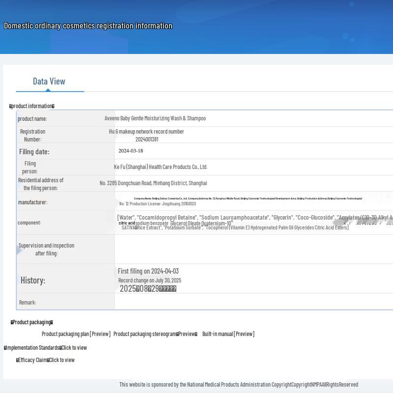393x393 pixels.
Task: Click the 'manufacturer:' row label
Action: tap(32, 202)
